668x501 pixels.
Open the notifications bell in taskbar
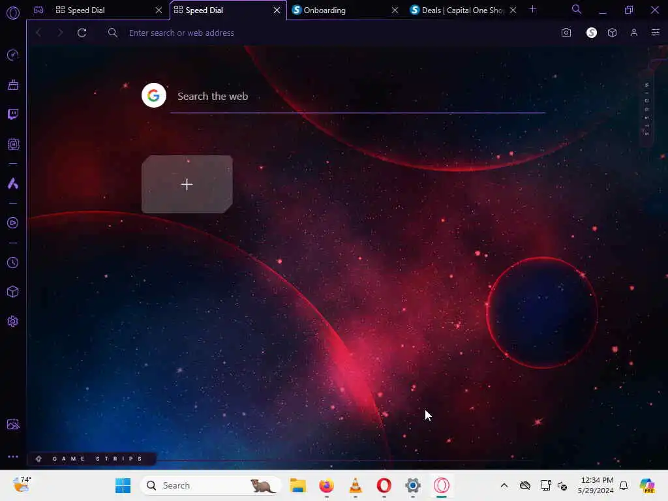point(624,485)
